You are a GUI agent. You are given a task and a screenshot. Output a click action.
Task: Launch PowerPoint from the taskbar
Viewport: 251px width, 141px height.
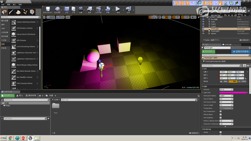(x=23, y=138)
